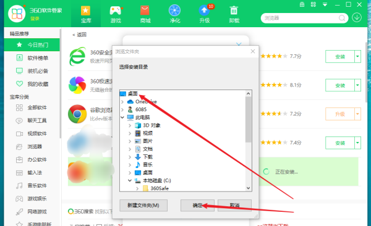Screen dimensions: 371x226
Task: Click the 新建文件夹(M) button
Action: [x=143, y=206]
